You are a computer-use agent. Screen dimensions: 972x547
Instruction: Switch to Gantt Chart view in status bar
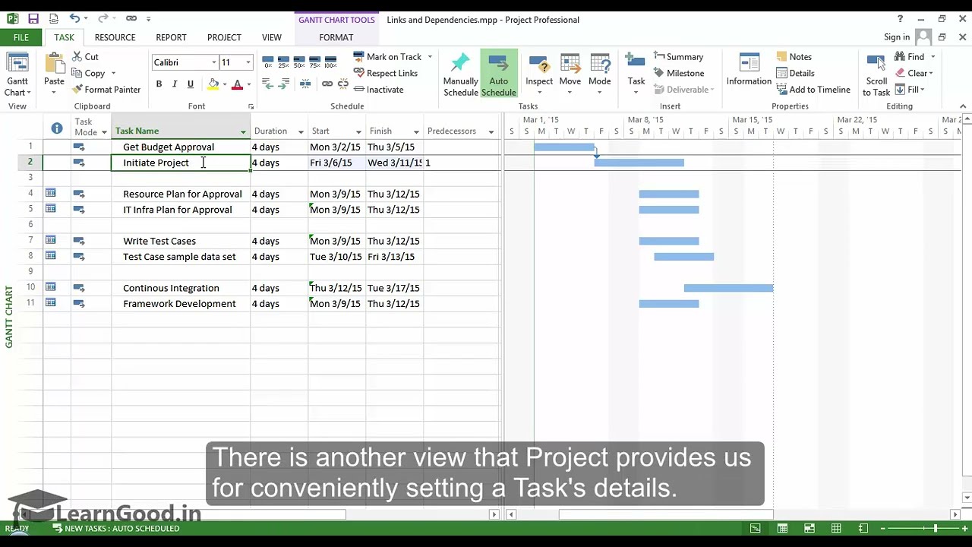point(755,528)
